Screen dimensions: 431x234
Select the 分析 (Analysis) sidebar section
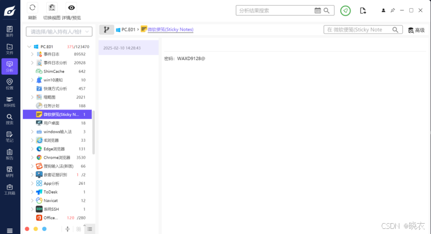10,66
